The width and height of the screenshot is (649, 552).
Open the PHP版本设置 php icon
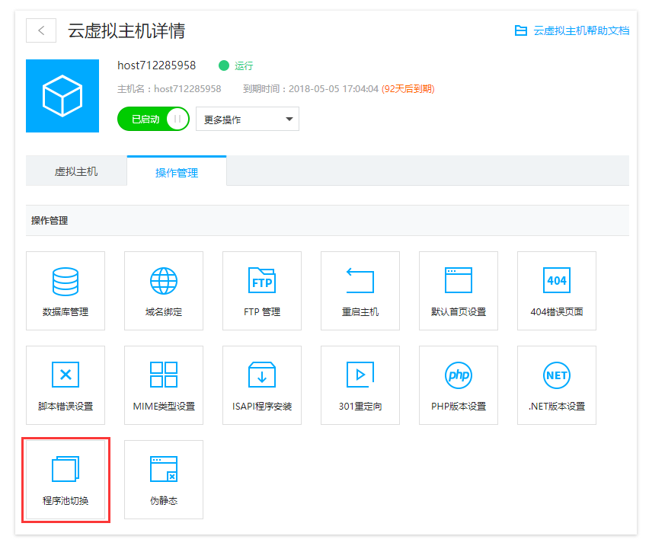(x=459, y=375)
